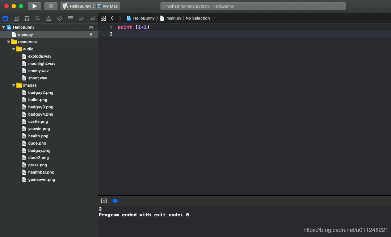Open the Report navigator
Image resolution: width=391 pixels, height=237 pixels.
92,18
